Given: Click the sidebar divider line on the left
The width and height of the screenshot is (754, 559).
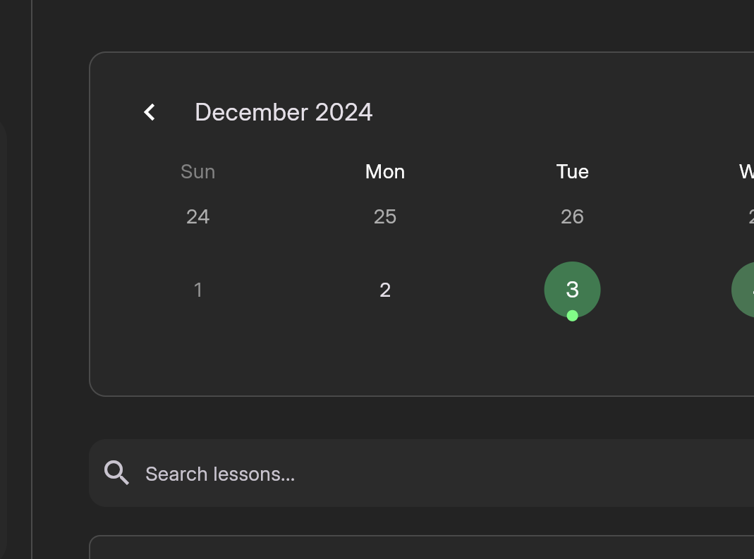Looking at the screenshot, I should click(32, 279).
